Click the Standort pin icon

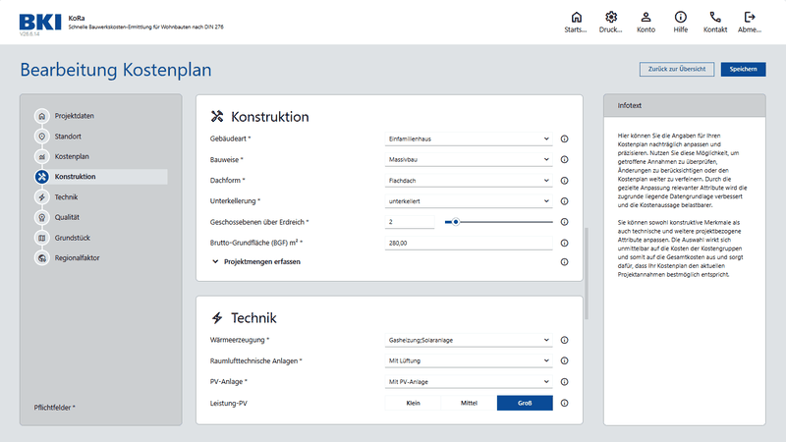pyautogui.click(x=42, y=137)
